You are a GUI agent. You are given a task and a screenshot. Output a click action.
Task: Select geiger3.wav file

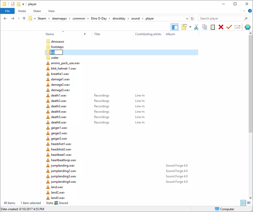59,139
